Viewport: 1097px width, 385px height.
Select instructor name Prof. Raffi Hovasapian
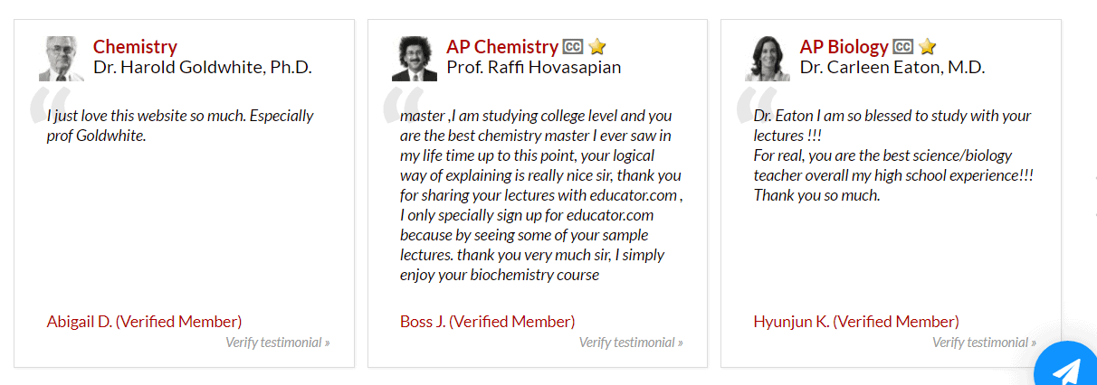point(534,67)
